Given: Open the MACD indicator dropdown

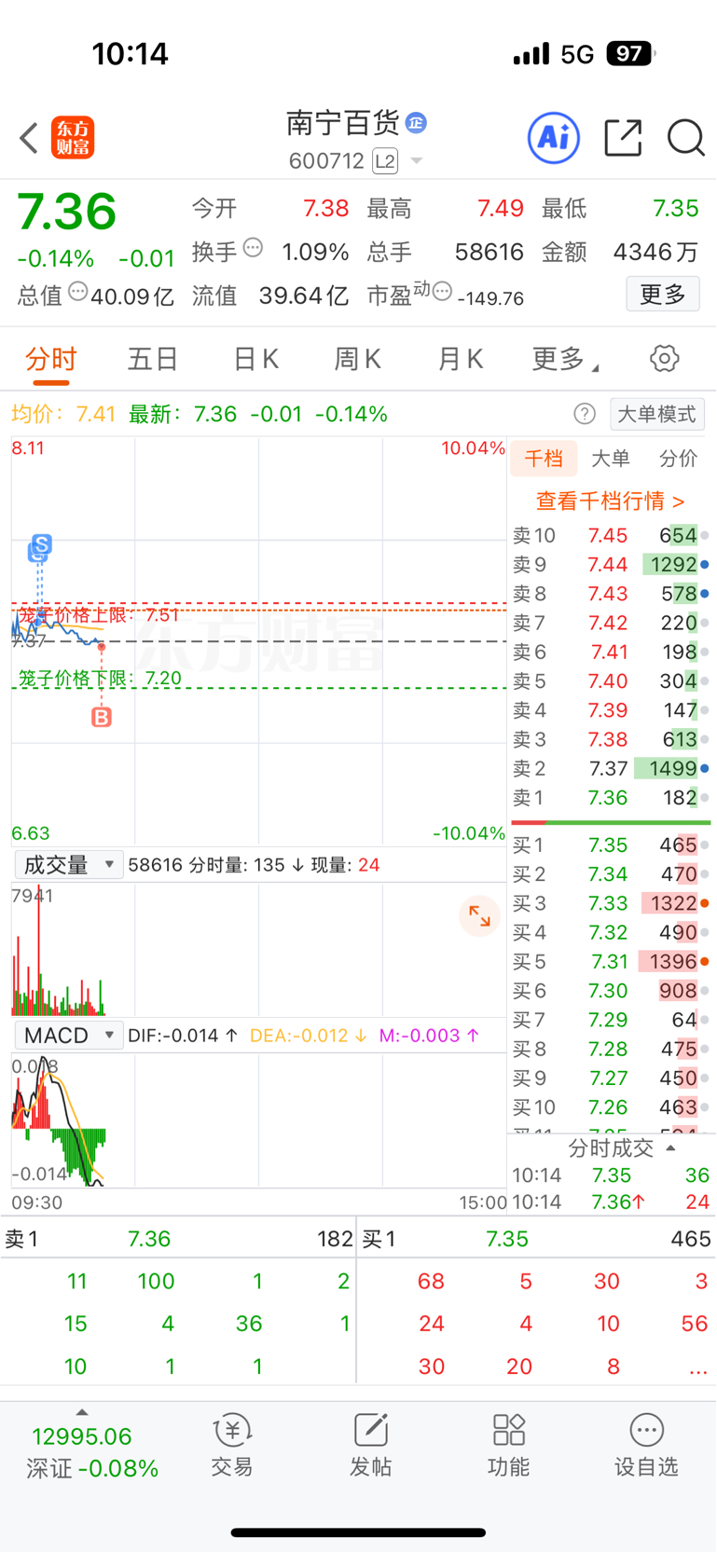Looking at the screenshot, I should point(68,1036).
